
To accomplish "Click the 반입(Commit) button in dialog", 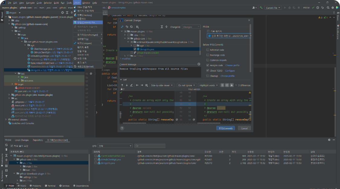I will click(x=225, y=128).
